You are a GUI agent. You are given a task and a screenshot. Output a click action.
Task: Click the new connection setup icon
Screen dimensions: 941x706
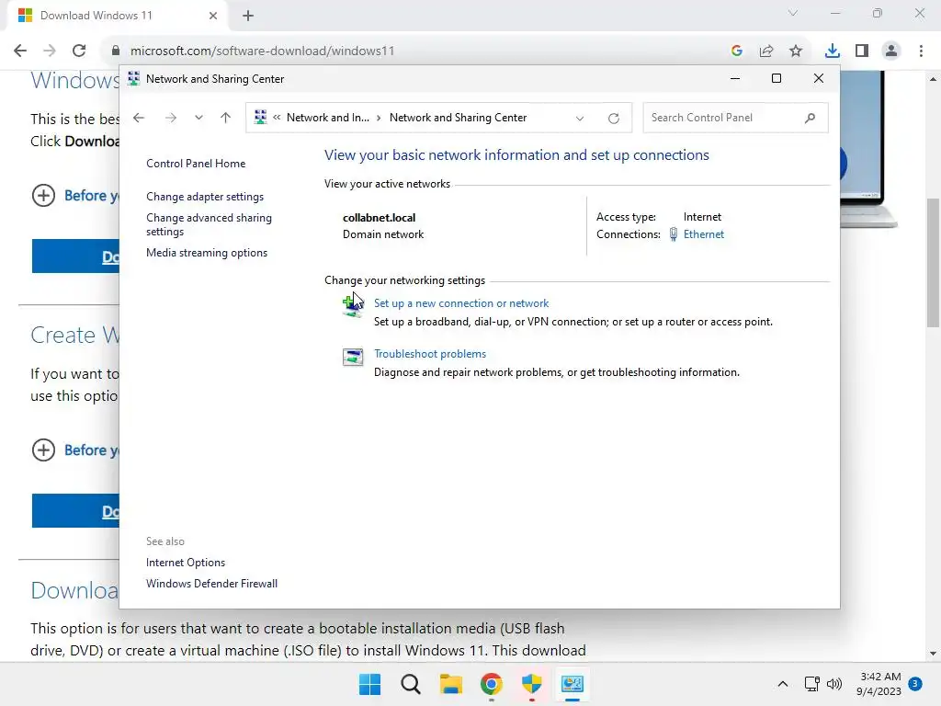(x=353, y=305)
